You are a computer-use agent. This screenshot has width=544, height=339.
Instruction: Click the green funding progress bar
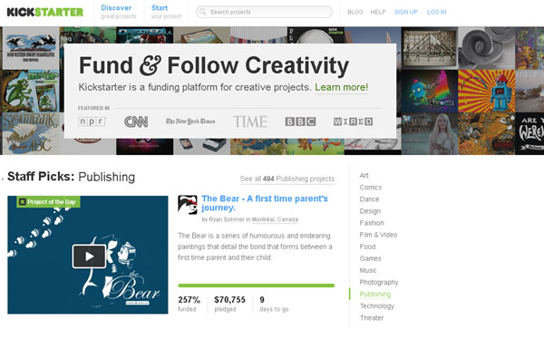click(256, 286)
